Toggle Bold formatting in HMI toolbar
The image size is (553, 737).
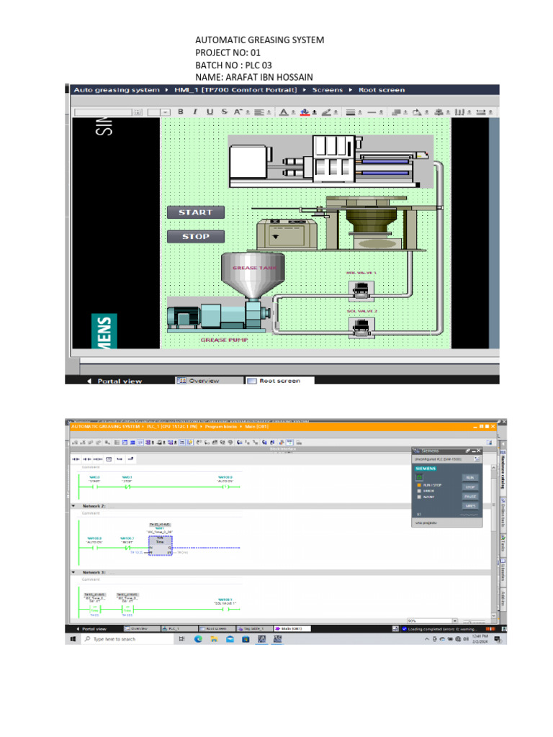(x=181, y=112)
